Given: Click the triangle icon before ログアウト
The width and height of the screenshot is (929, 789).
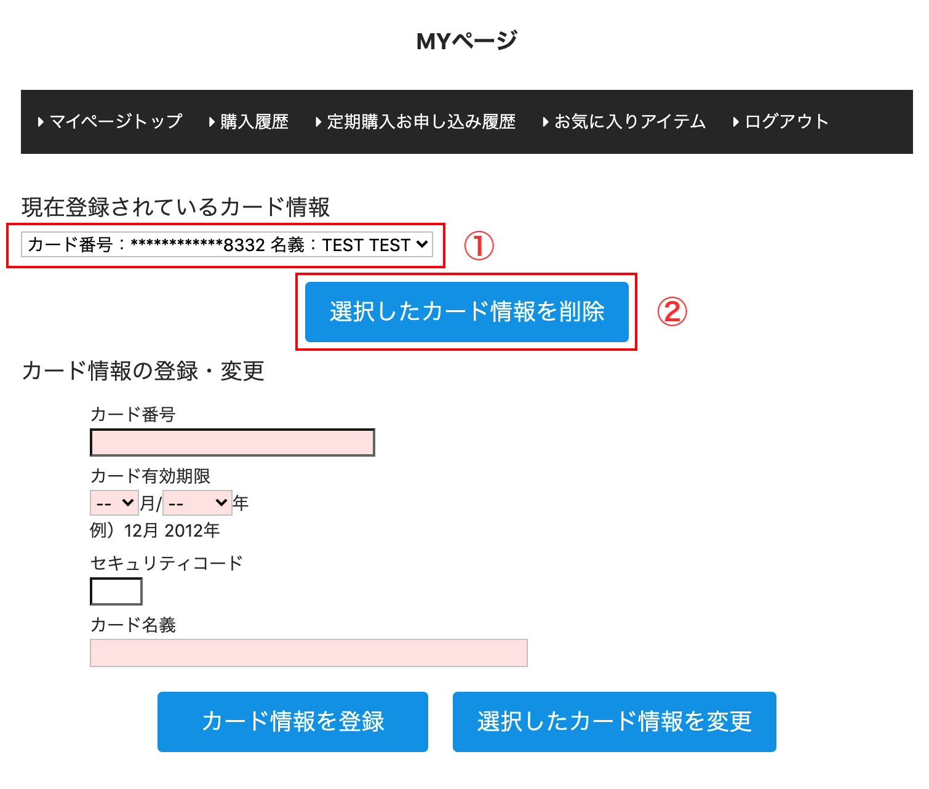Looking at the screenshot, I should point(736,122).
